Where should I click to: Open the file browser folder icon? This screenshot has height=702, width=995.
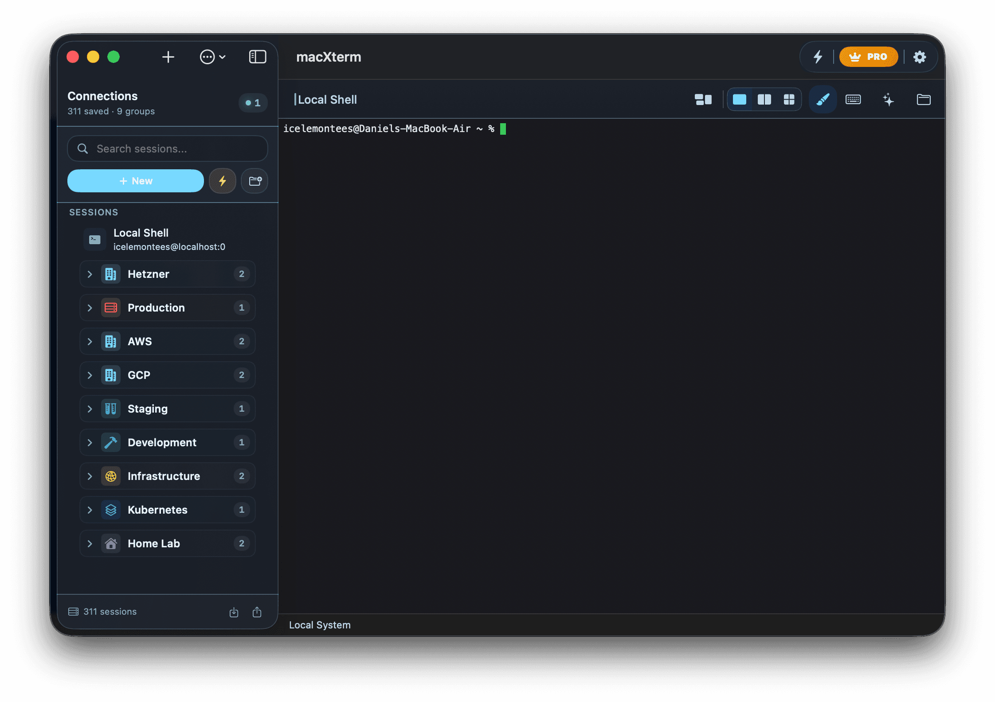click(924, 99)
